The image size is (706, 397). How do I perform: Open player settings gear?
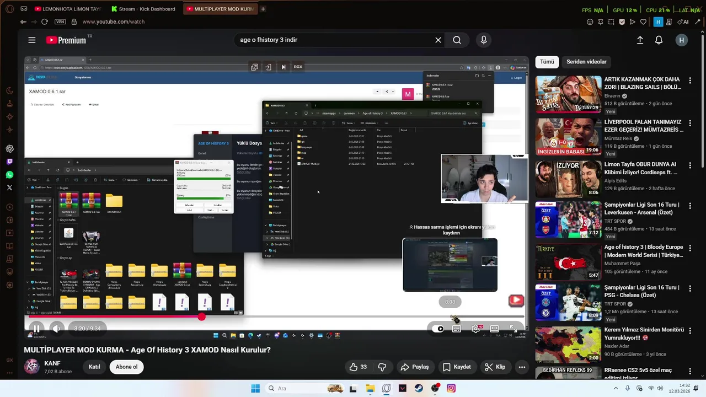[x=476, y=329]
